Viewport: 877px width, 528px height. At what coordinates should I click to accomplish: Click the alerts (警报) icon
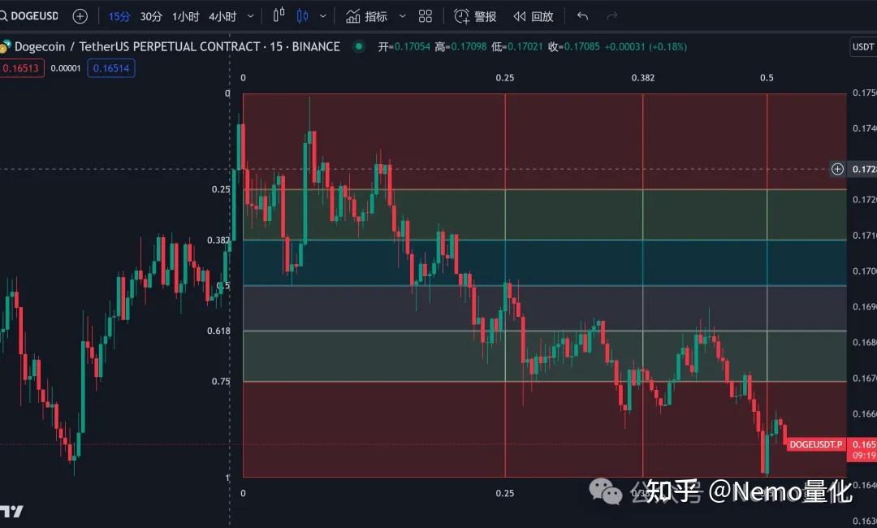click(x=475, y=15)
